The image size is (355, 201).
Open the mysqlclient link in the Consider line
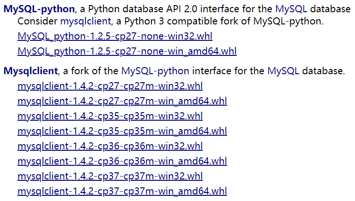coord(86,21)
